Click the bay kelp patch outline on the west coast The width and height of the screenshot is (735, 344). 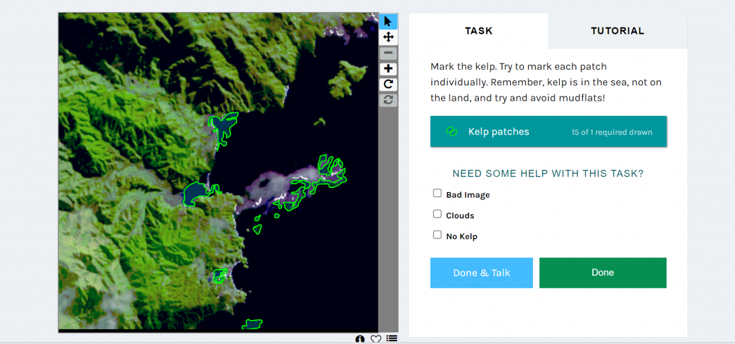point(198,193)
